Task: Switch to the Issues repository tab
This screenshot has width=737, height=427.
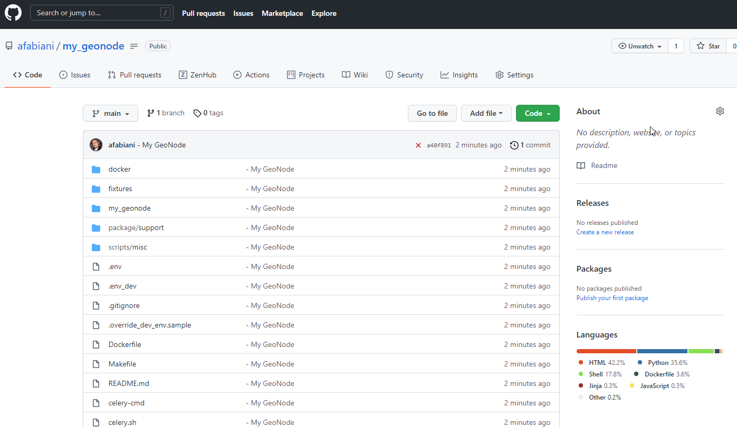Action: [75, 75]
